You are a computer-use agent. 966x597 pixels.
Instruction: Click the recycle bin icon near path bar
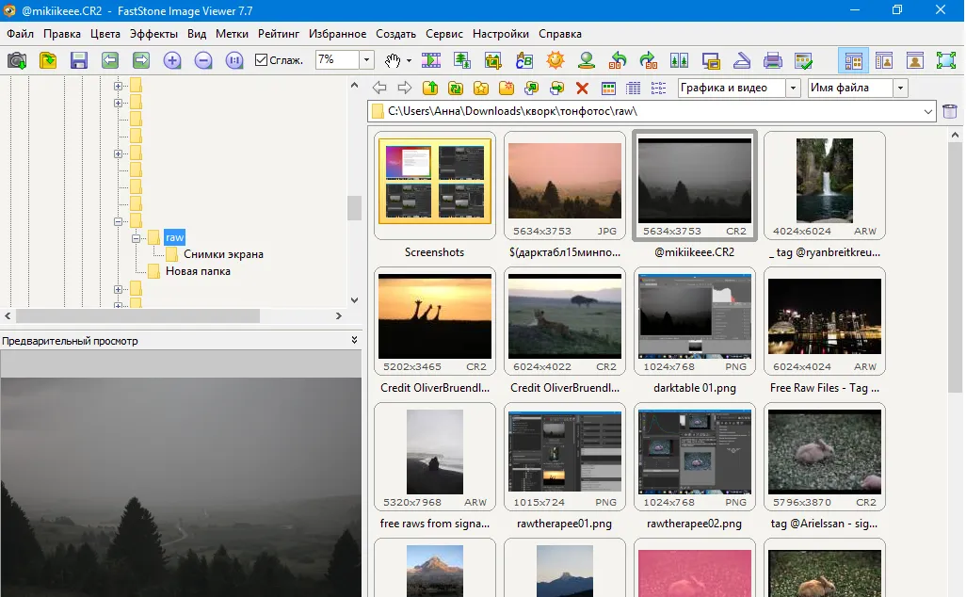point(950,111)
